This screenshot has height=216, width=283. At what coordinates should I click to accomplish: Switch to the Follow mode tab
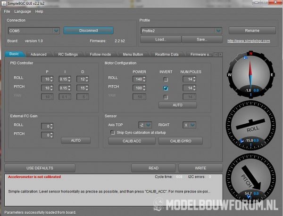pos(100,55)
